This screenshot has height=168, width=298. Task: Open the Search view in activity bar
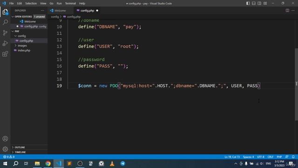point(5,22)
